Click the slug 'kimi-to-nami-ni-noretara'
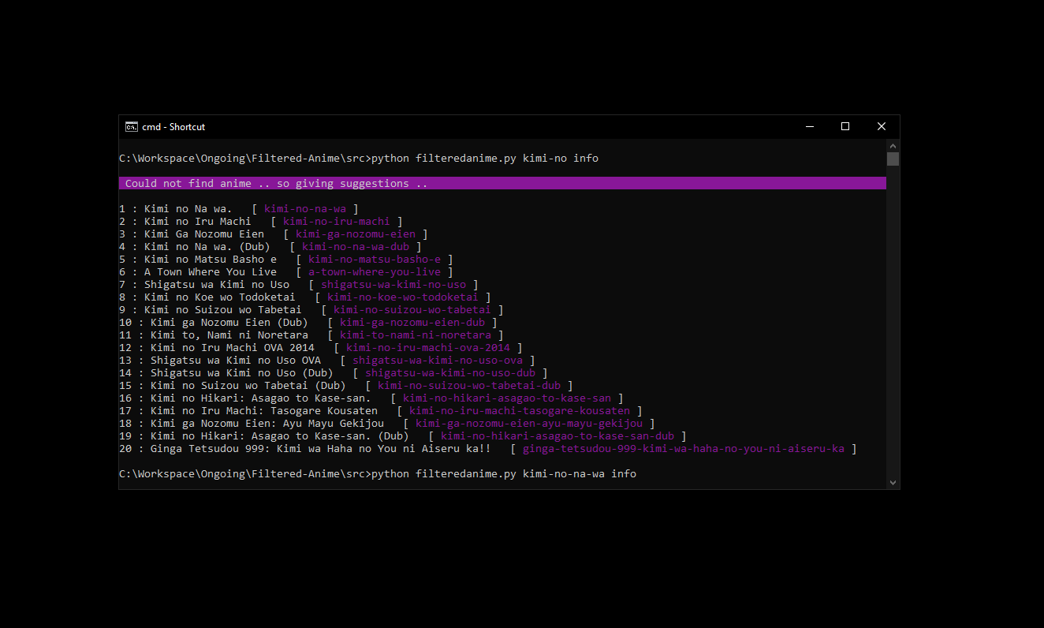1044x628 pixels. click(416, 335)
